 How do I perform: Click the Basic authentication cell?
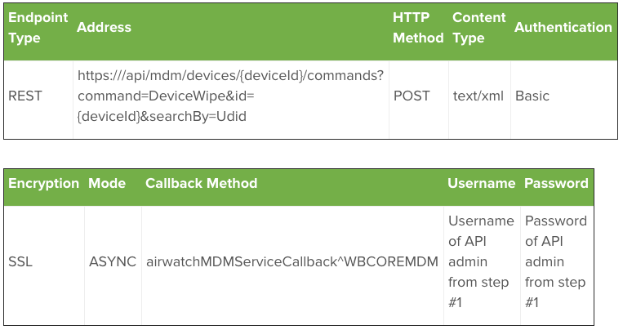(x=532, y=96)
